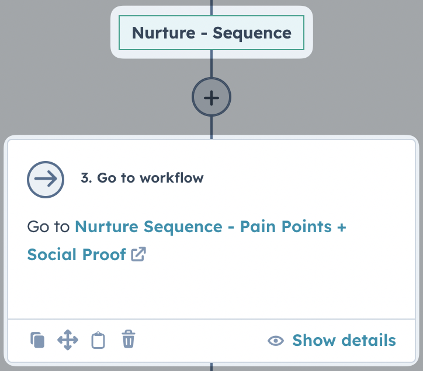The image size is (423, 371).
Task: Open the external link icon beside Social Proof
Action: tap(138, 254)
